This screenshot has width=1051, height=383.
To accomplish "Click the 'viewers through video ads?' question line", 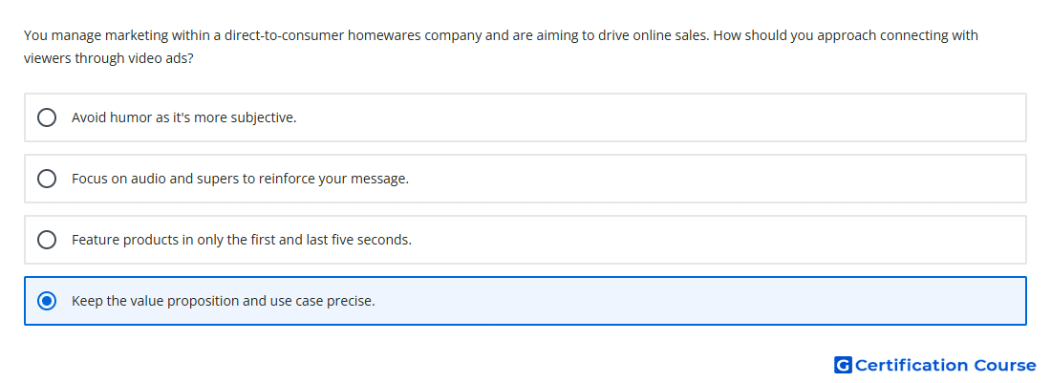I will pos(109,58).
